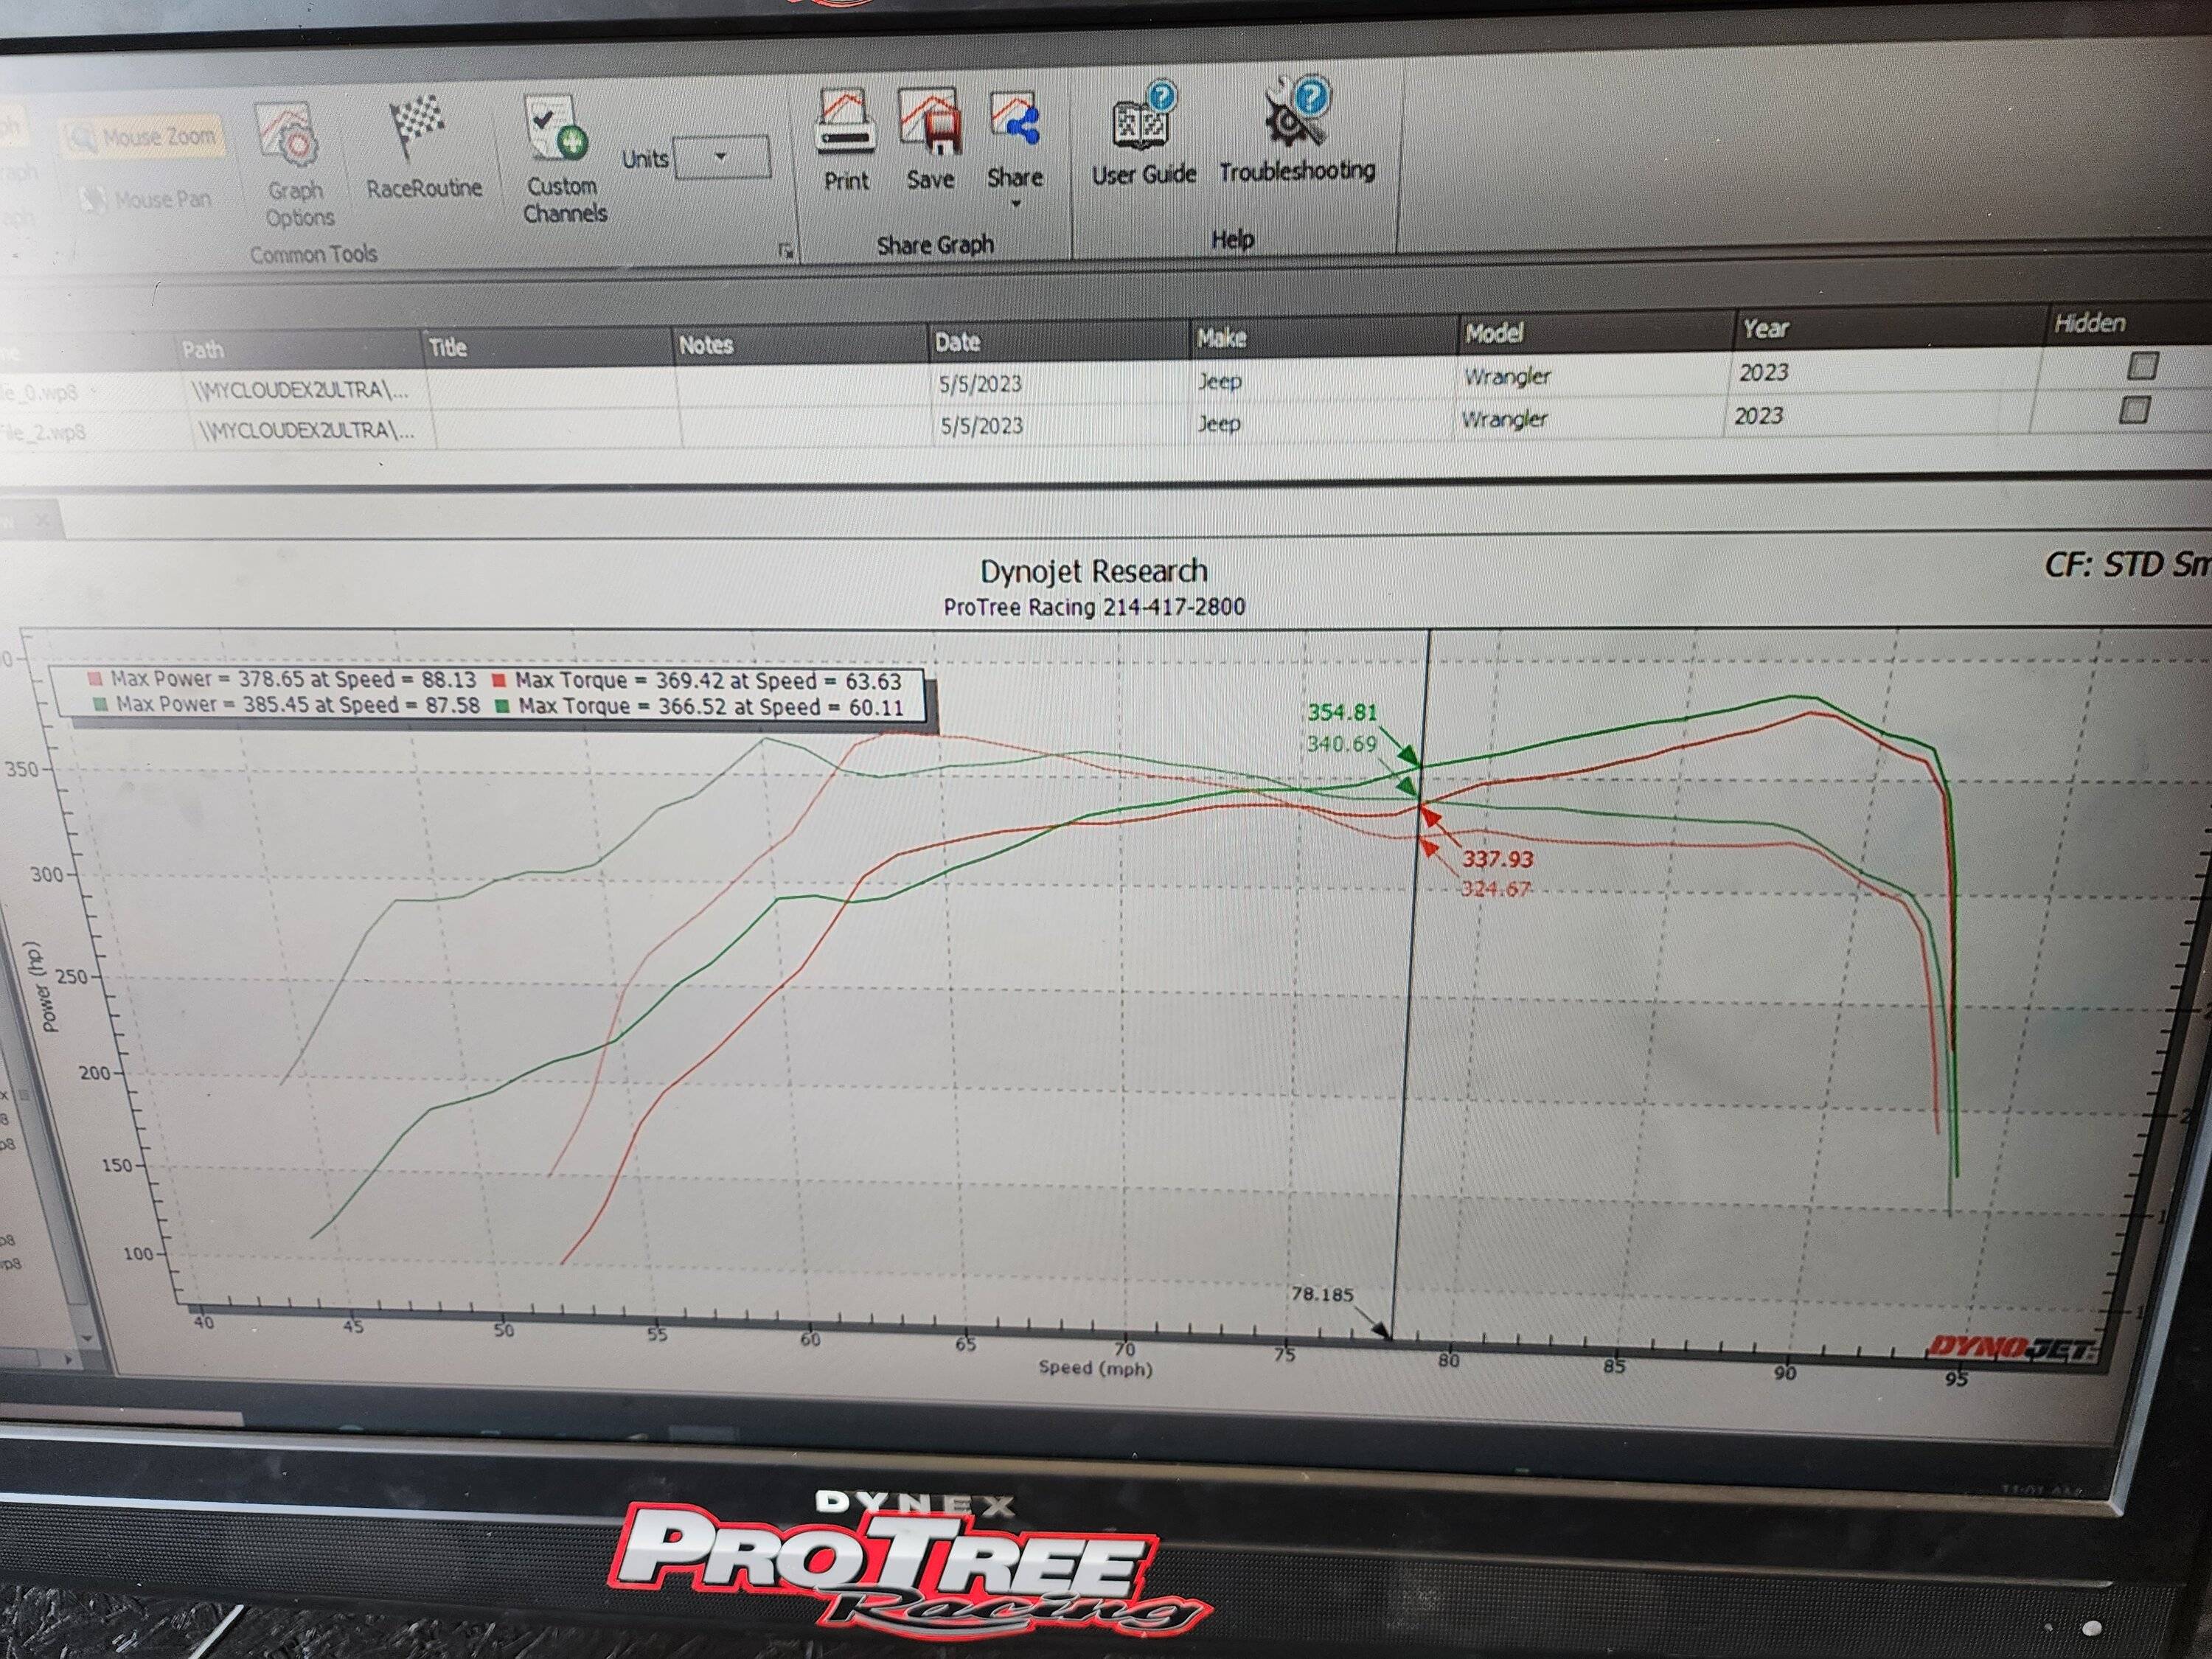Viewport: 2212px width, 1659px height.
Task: Toggle Hidden checkbox for first run row
Action: tap(2141, 365)
